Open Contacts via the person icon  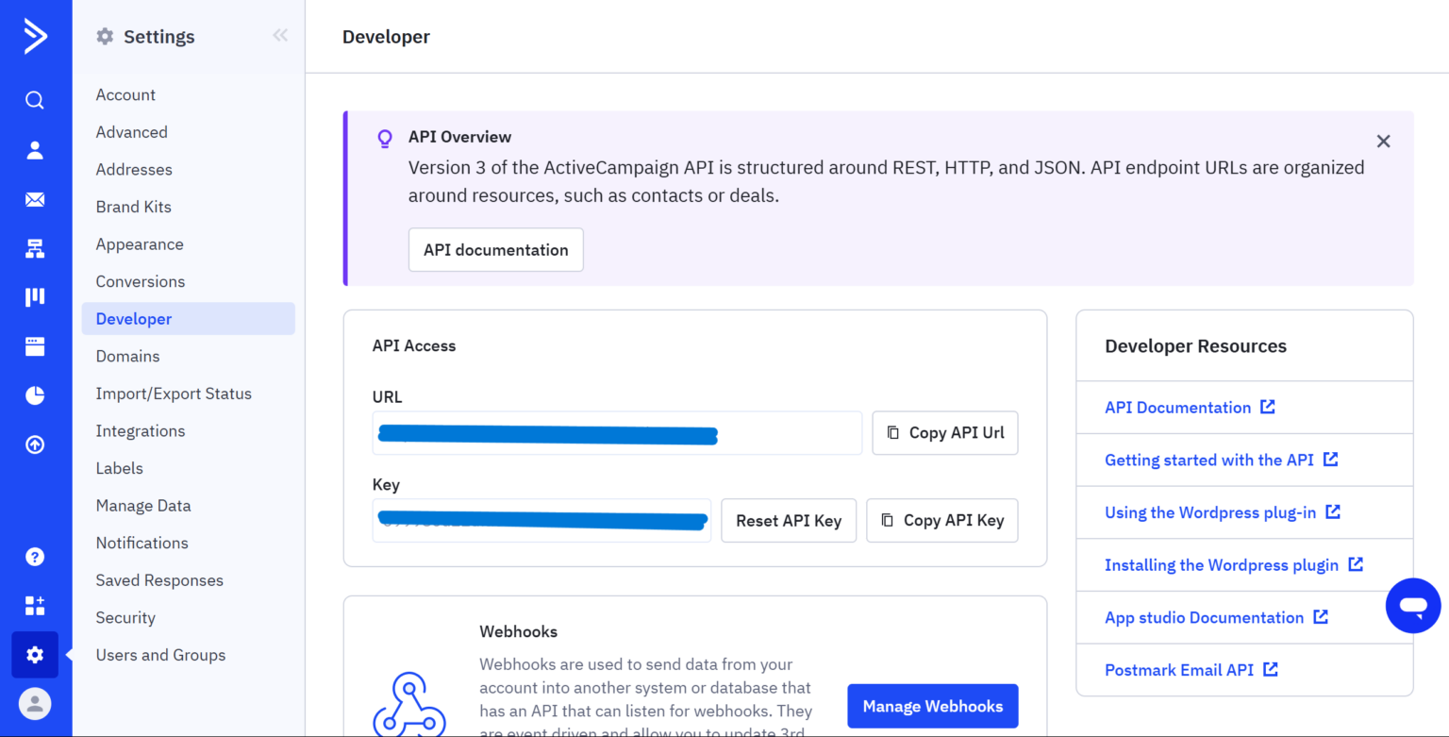tap(35, 149)
